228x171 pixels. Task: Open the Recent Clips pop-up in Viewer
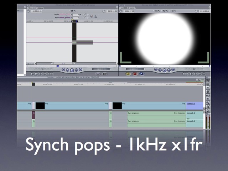[98, 74]
